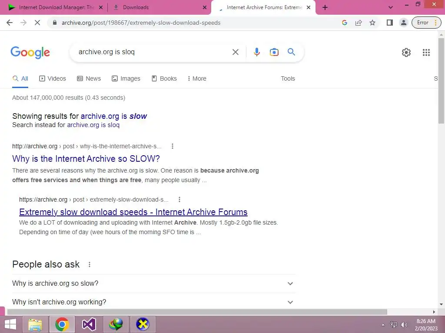Screen dimensions: 445x333
Task: Click the Google icon in address bar
Action: click(345, 23)
